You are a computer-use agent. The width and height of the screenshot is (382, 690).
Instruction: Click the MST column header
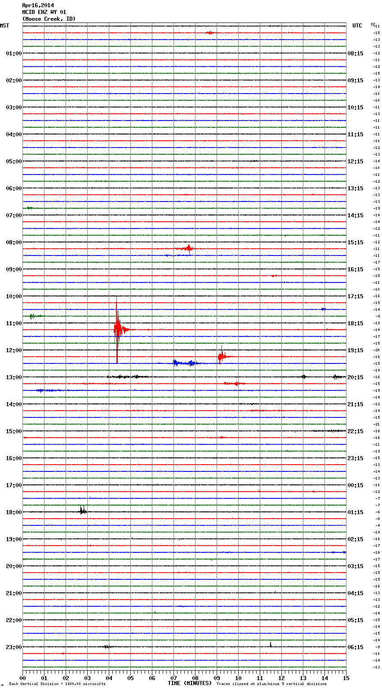tap(4, 26)
